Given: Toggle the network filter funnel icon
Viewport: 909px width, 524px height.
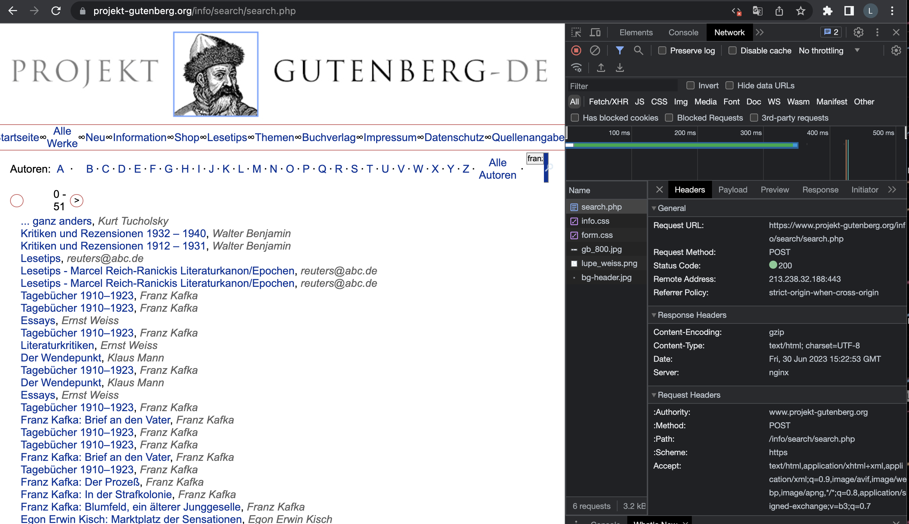Looking at the screenshot, I should tap(620, 50).
